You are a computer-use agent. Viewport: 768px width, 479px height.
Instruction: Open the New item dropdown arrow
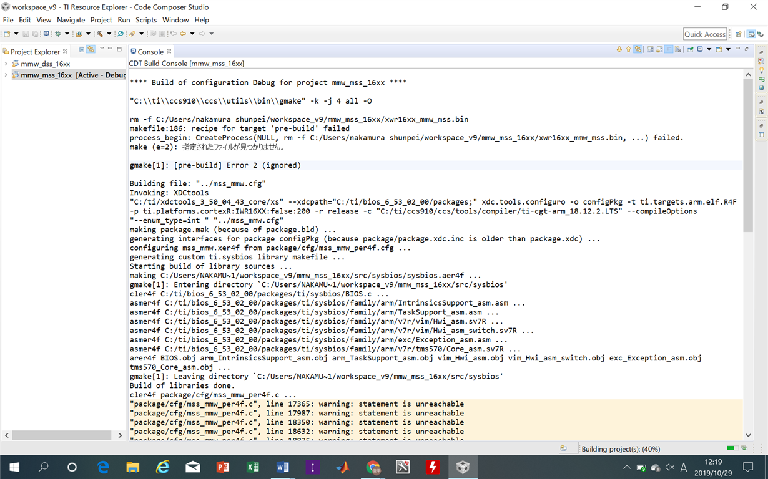pos(16,34)
